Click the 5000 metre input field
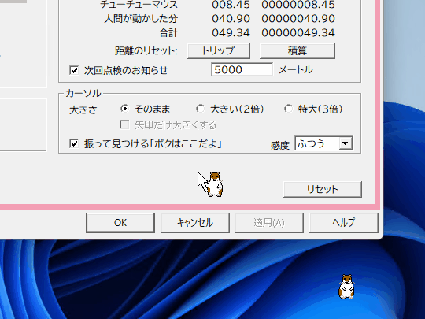This screenshot has height=319, width=425. 242,69
